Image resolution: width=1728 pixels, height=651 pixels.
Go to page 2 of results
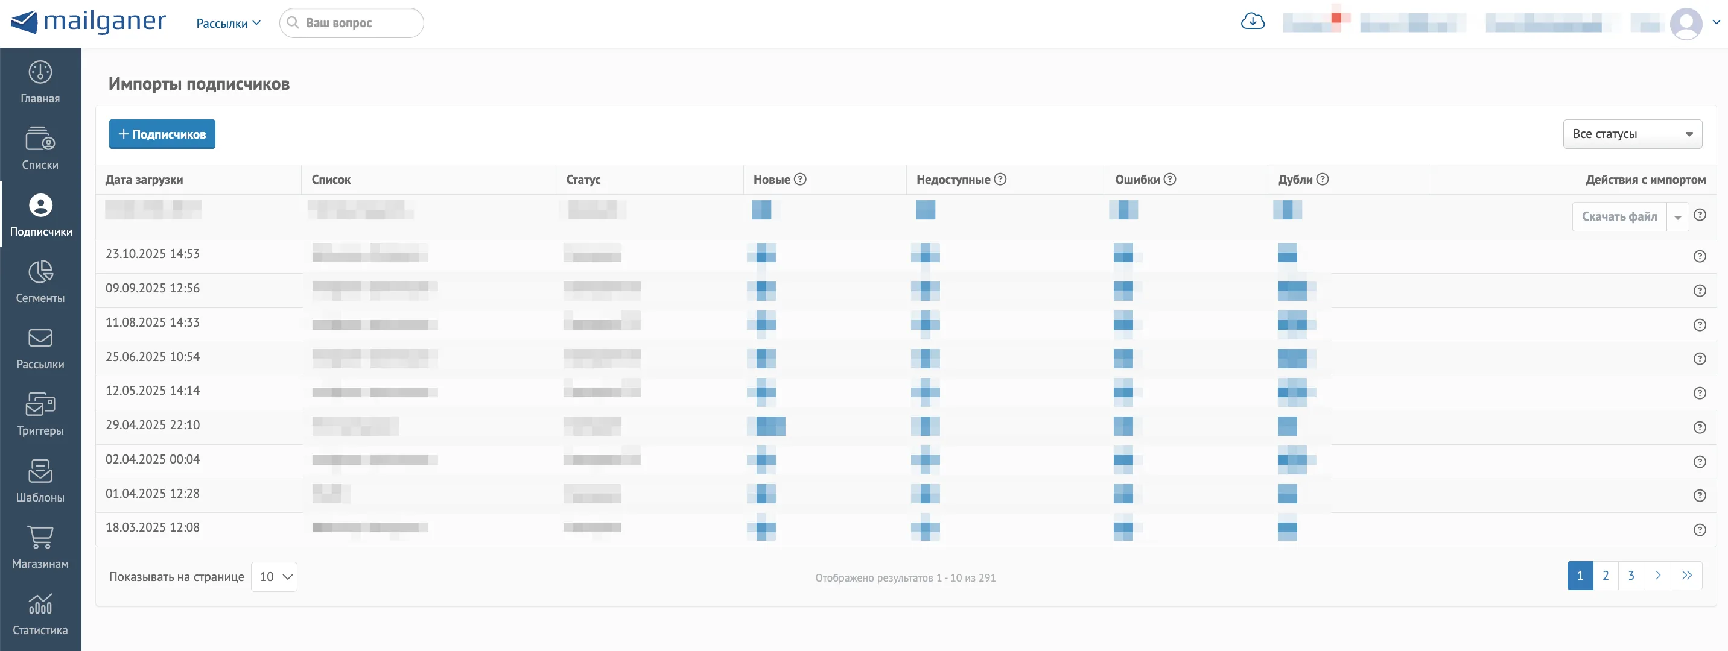[x=1606, y=576]
